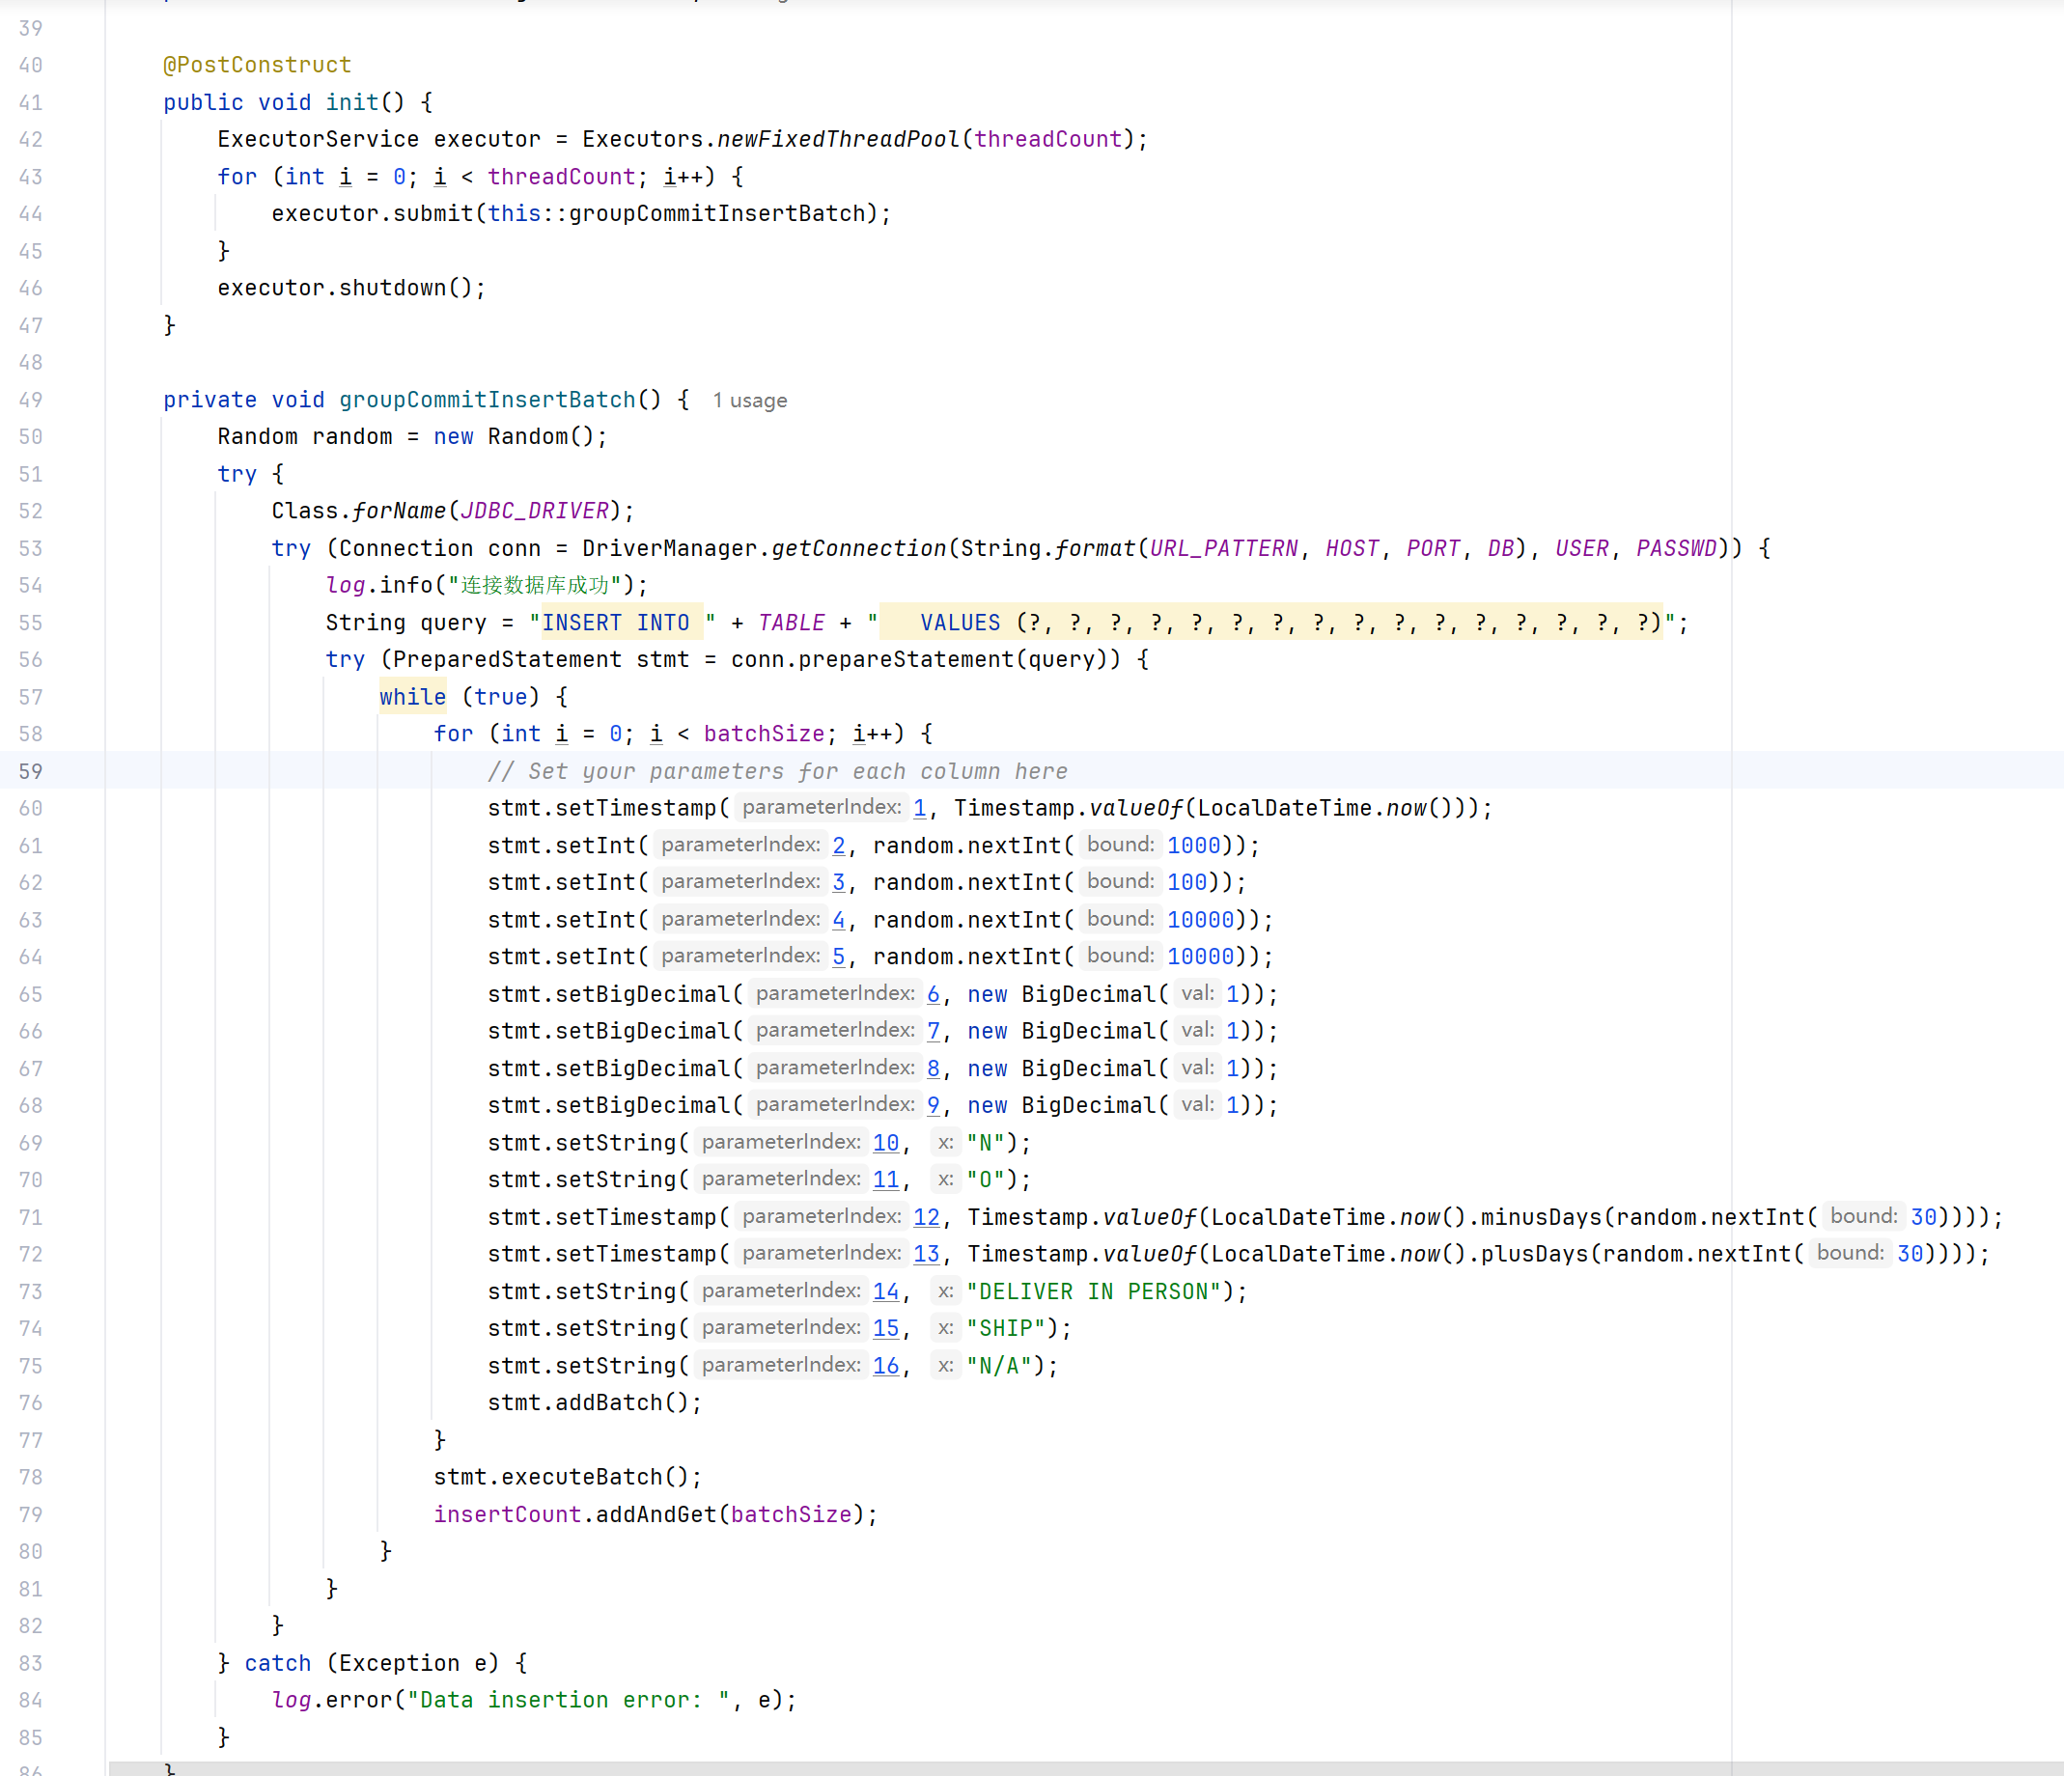The width and height of the screenshot is (2064, 1776).
Task: Click groupCommitInsertBatch in the executor.submit call
Action: (716, 213)
